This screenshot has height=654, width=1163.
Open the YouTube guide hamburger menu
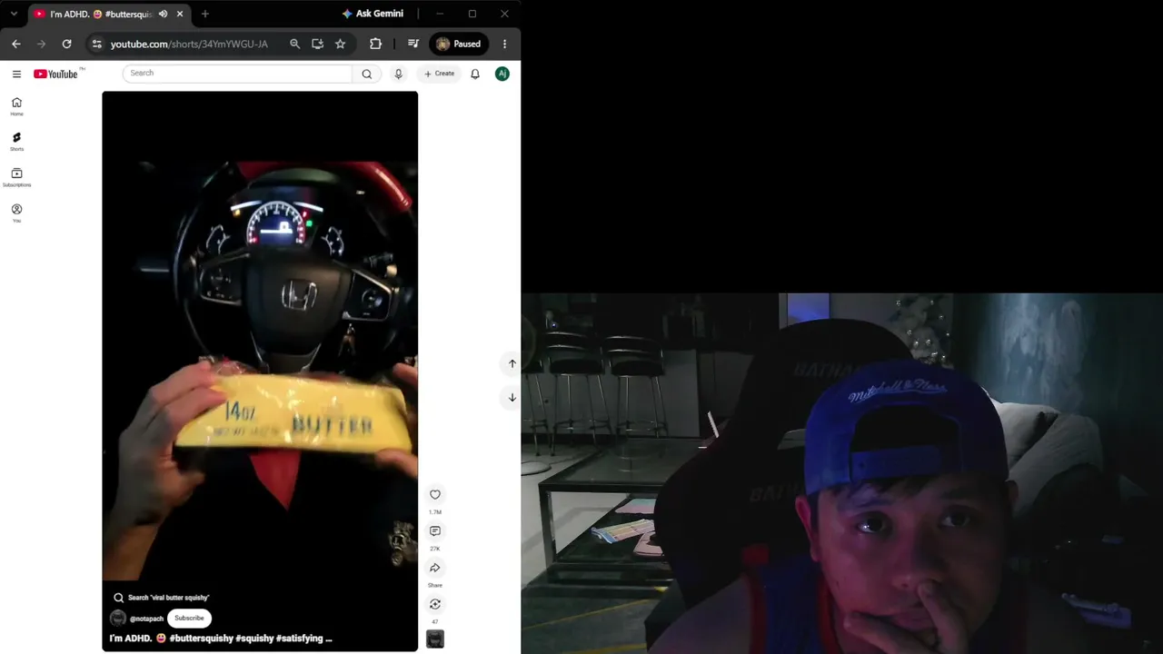16,74
